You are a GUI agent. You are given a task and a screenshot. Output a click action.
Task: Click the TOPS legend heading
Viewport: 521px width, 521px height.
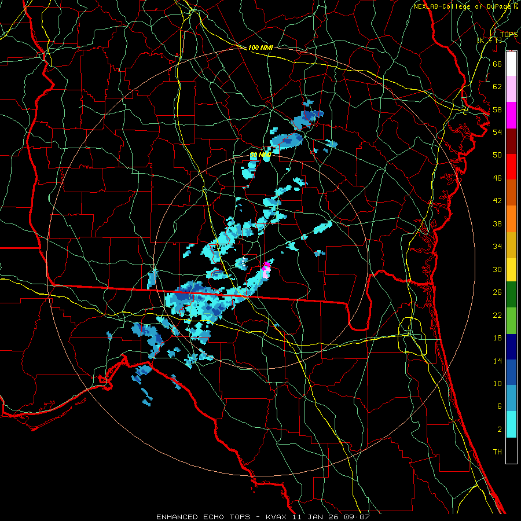tap(509, 35)
